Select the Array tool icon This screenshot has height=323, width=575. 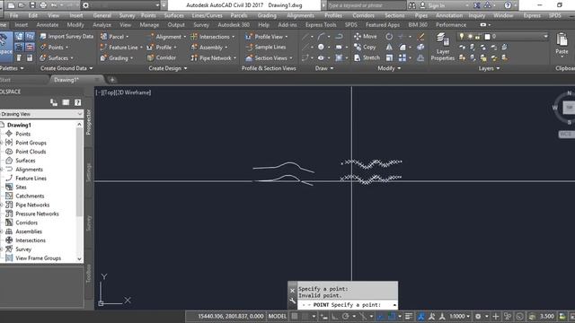[x=402, y=57]
